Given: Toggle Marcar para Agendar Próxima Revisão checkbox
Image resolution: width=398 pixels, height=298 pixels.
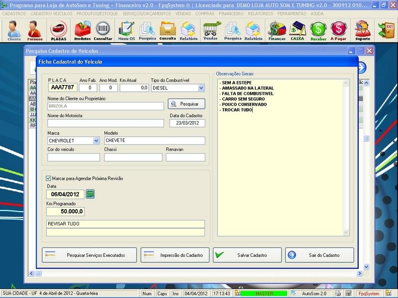Looking at the screenshot, I should [48, 178].
